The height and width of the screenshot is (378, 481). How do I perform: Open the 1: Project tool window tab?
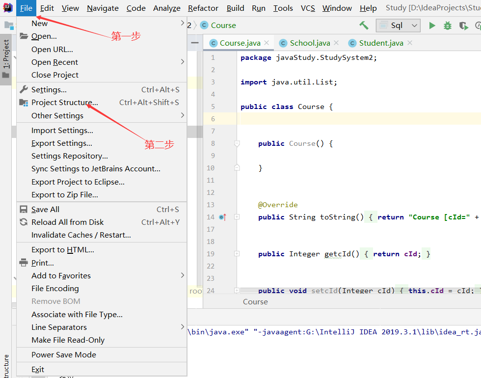(x=6, y=59)
